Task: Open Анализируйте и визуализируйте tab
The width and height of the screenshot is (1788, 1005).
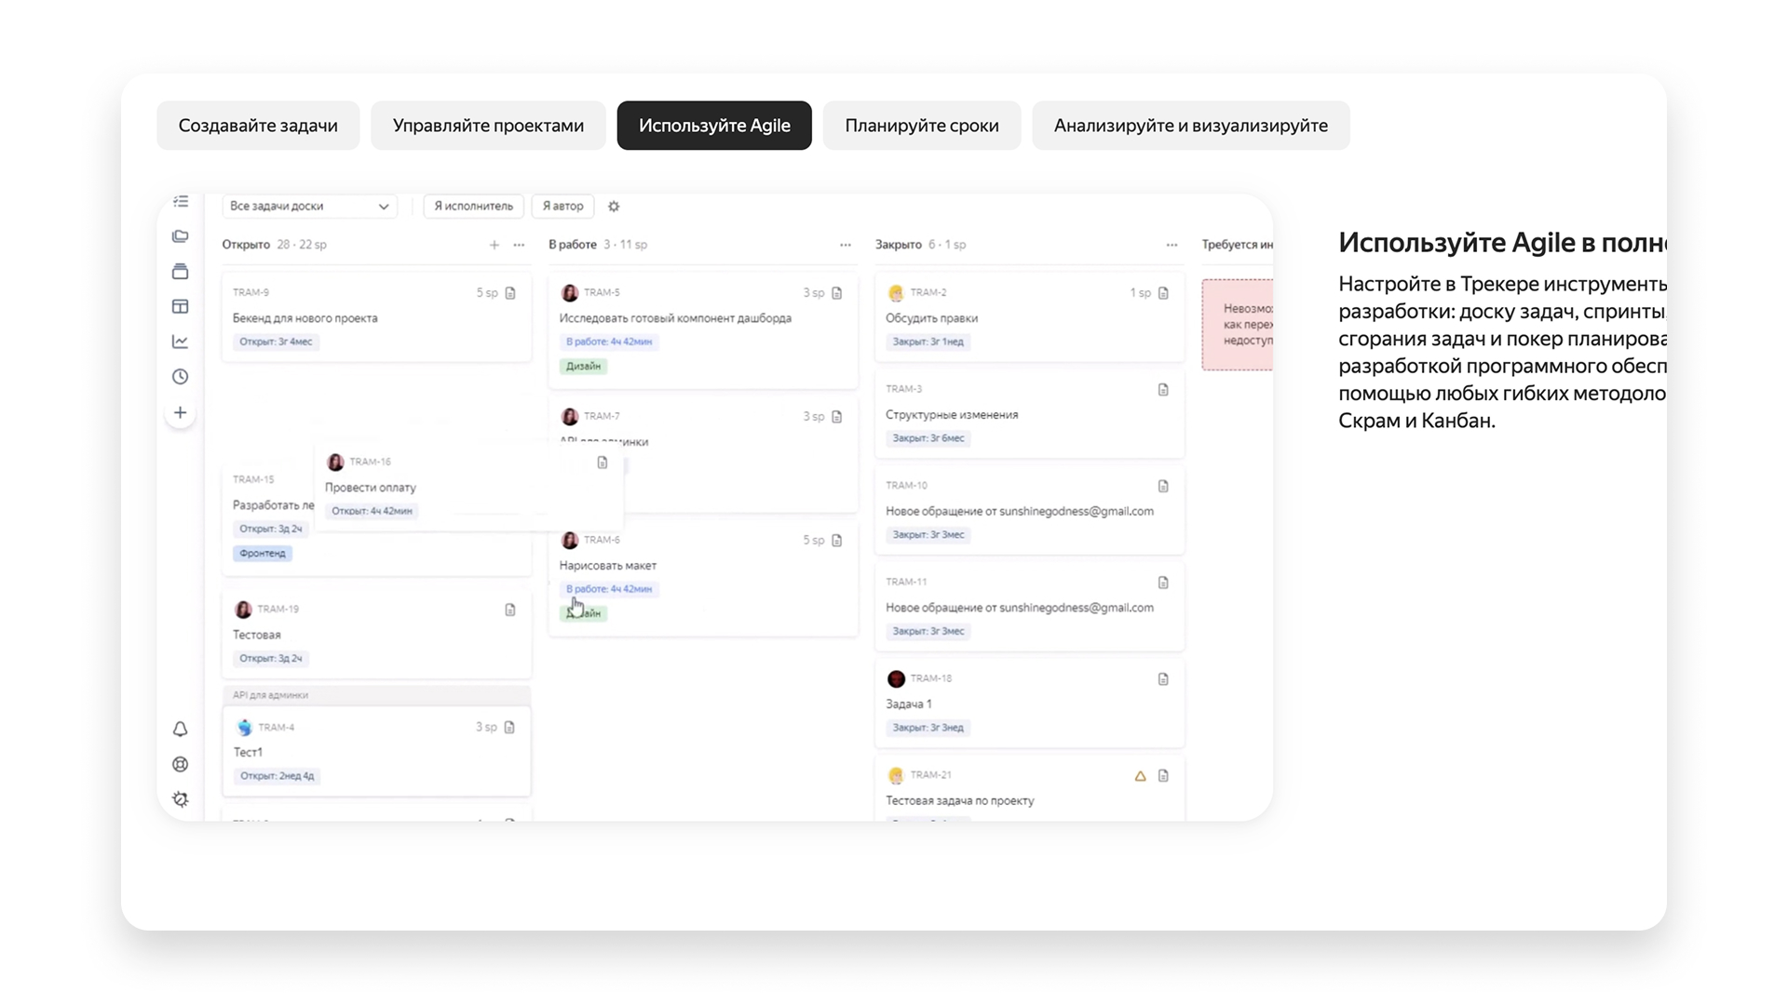Action: [x=1190, y=126]
